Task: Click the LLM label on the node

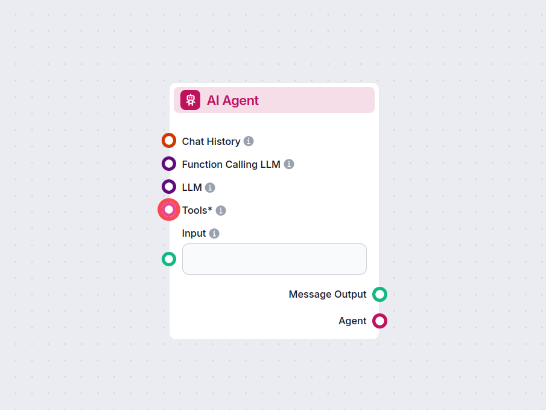Action: [x=191, y=187]
